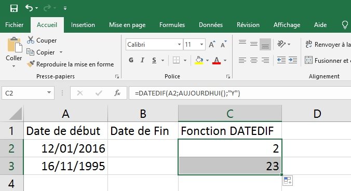Click Renvoyer à la ligne wrap text
This screenshot has width=351, height=191.
point(328,44)
